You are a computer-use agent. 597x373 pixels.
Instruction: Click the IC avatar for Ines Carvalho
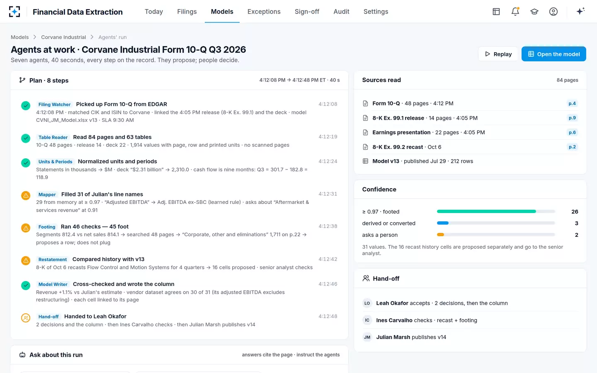[x=367, y=320]
